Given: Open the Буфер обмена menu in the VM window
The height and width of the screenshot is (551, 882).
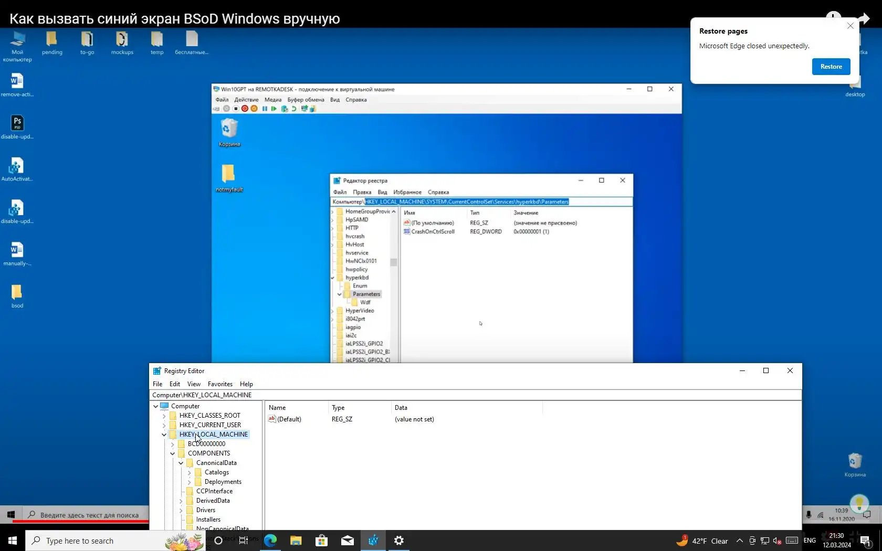Looking at the screenshot, I should tap(306, 100).
